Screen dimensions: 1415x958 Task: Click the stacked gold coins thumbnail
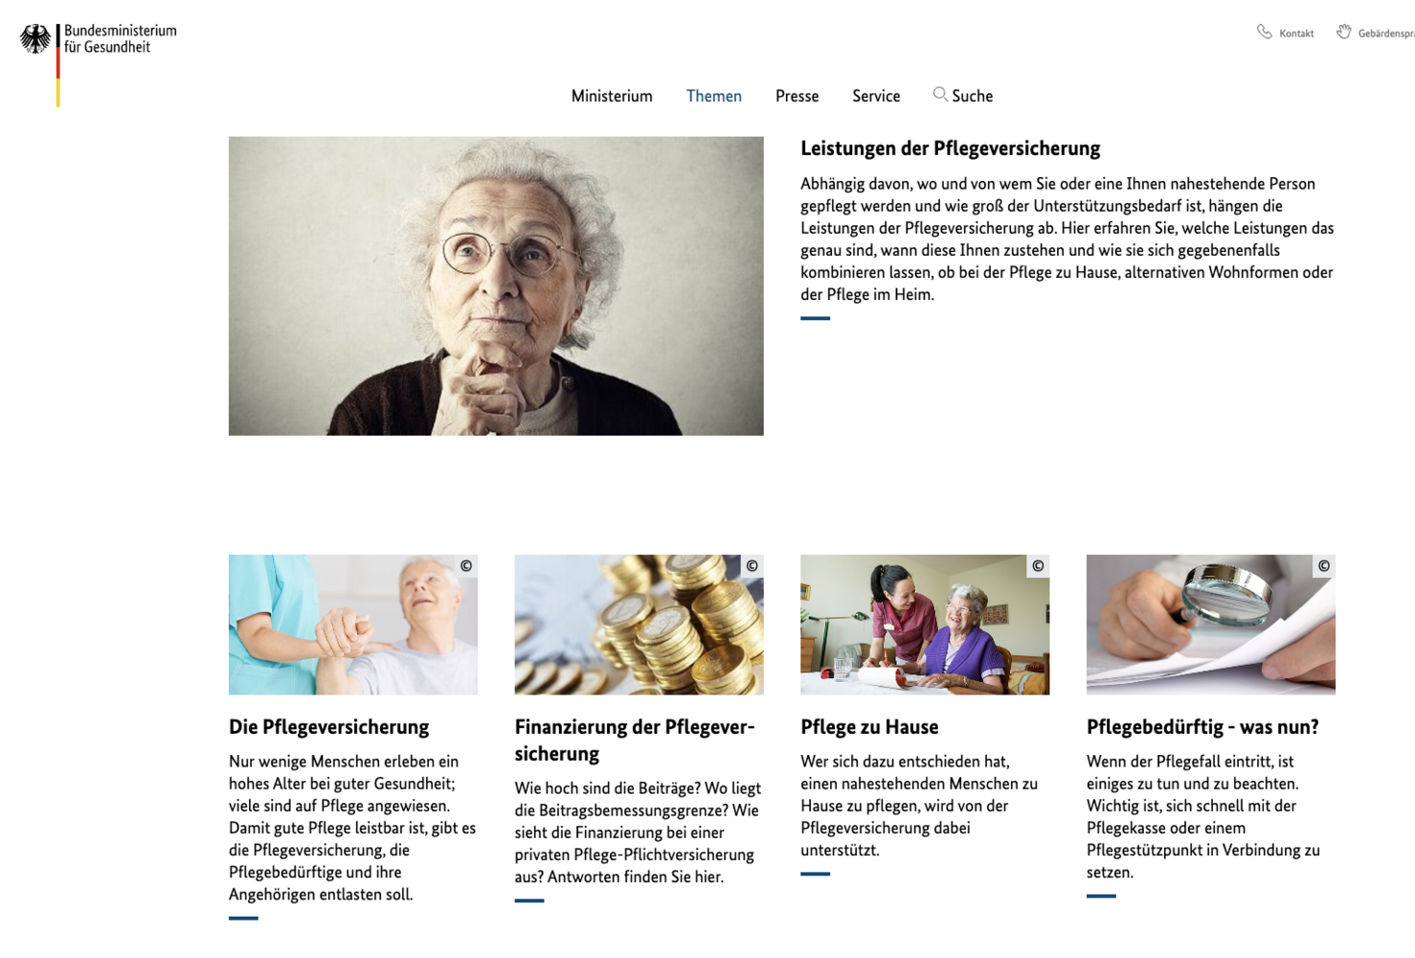click(640, 625)
